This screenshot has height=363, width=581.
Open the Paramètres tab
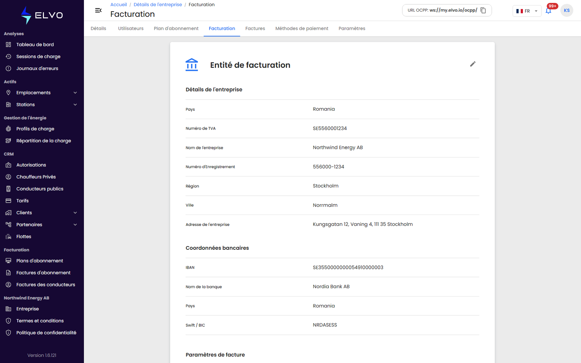pos(352,28)
